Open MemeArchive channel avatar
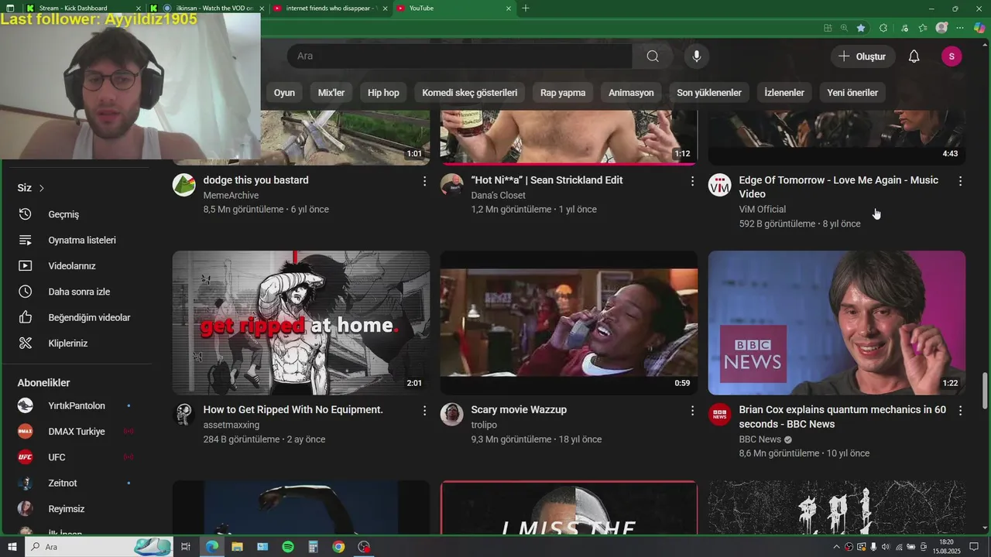Viewport: 991px width, 557px height. (x=183, y=185)
